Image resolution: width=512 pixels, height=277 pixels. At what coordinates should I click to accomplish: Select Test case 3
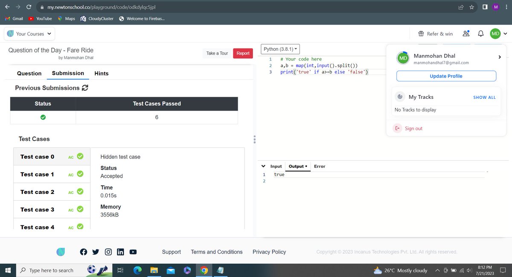click(x=52, y=209)
